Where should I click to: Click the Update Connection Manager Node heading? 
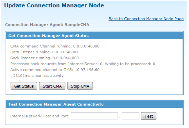pos(54,5)
